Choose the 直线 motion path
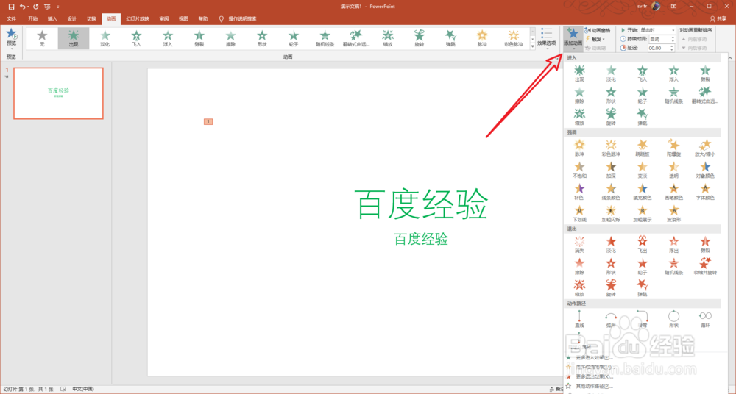The image size is (736, 394). [x=579, y=319]
